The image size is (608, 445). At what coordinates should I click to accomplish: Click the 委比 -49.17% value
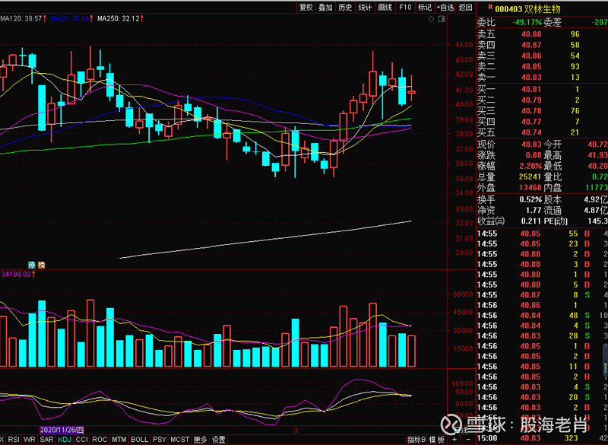pyautogui.click(x=527, y=23)
